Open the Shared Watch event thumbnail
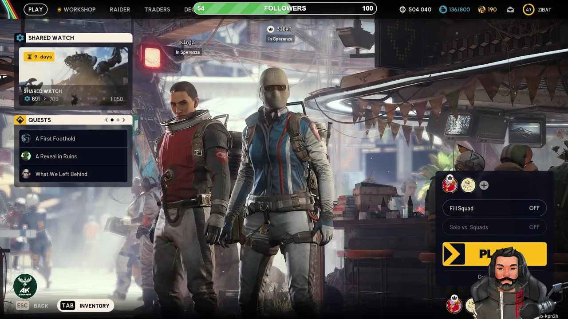 73,76
